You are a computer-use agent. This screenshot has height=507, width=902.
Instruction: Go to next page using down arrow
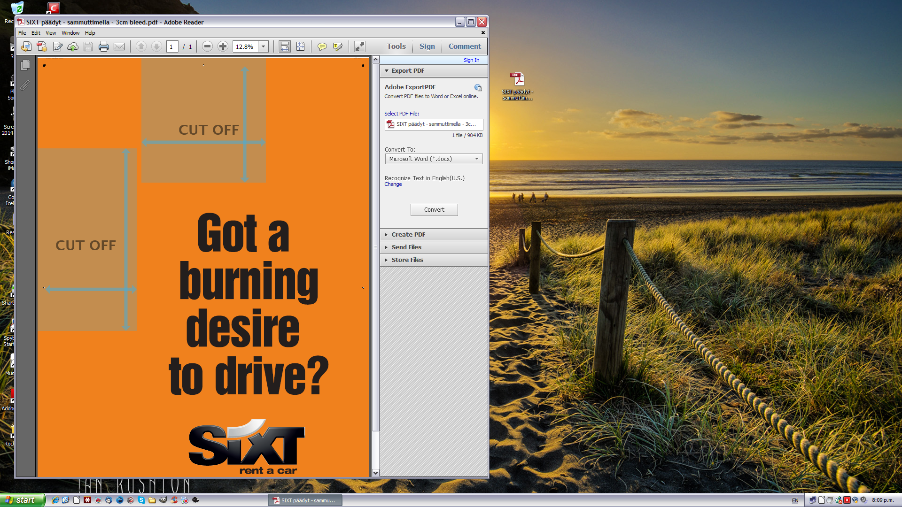click(x=156, y=46)
